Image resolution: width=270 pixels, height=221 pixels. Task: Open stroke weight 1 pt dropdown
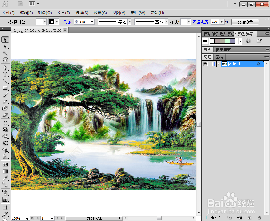[92, 22]
